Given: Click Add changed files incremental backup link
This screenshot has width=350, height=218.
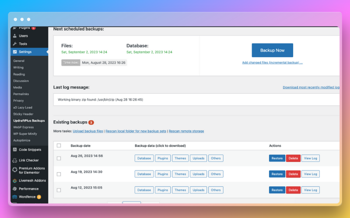Looking at the screenshot, I should click(272, 62).
